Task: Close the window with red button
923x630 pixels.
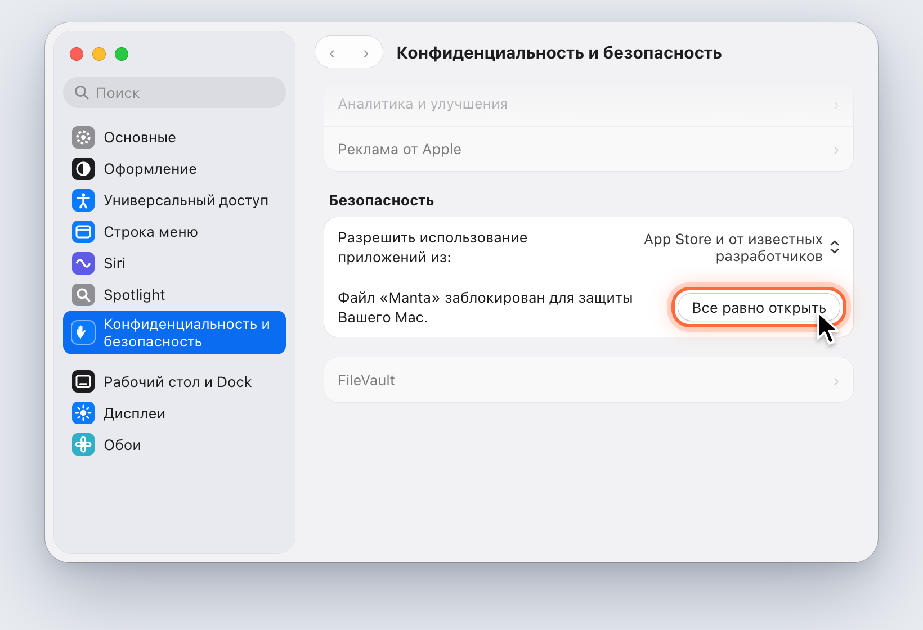Action: click(77, 54)
